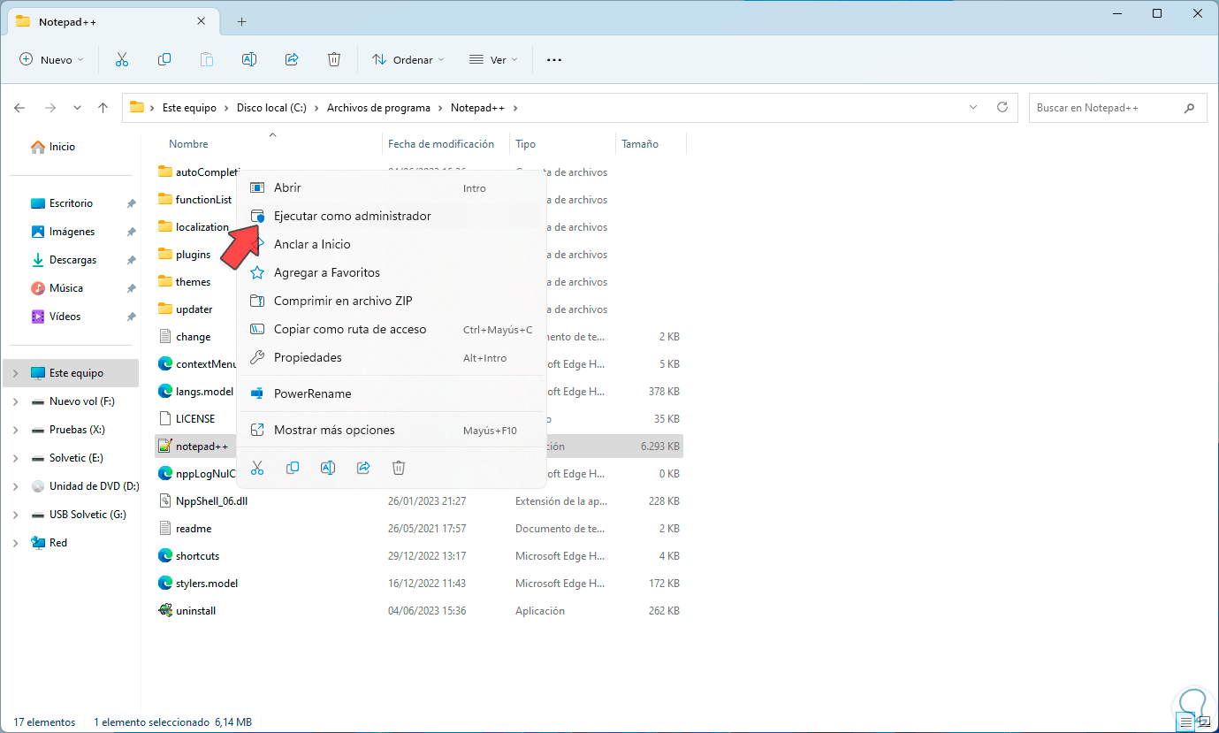
Task: Click Mostrar más opciones
Action: pyautogui.click(x=391, y=430)
